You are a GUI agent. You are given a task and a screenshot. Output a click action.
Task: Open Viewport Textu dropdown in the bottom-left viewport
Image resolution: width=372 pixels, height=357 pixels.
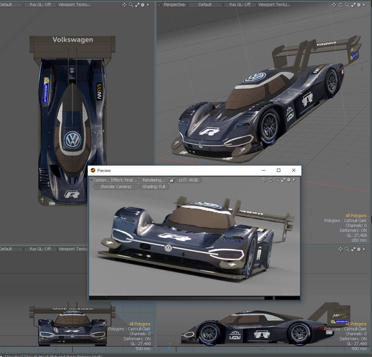[73, 249]
